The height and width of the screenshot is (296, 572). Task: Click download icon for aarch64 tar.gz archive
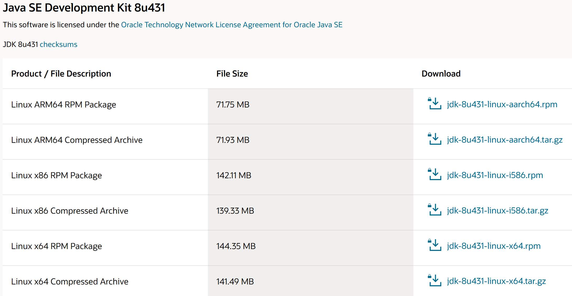pos(435,139)
